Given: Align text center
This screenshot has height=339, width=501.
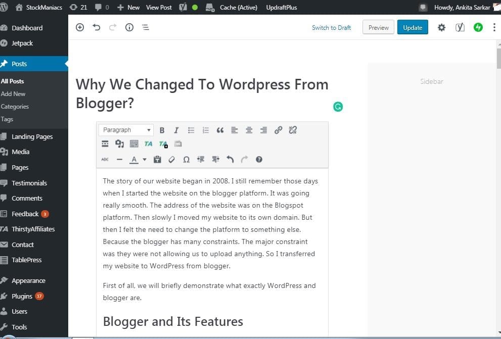Looking at the screenshot, I should point(249,130).
